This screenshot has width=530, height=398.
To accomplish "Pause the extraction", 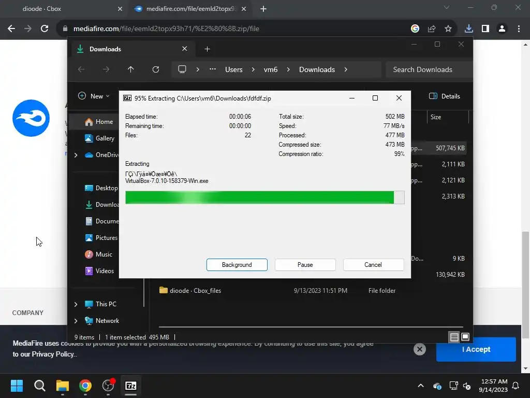I will tap(305, 265).
